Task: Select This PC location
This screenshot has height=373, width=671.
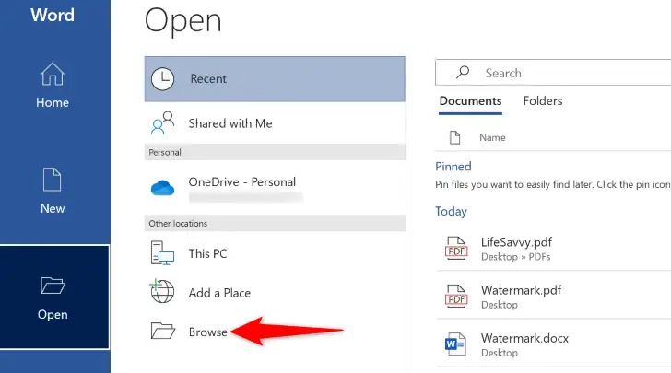Action: point(275,253)
